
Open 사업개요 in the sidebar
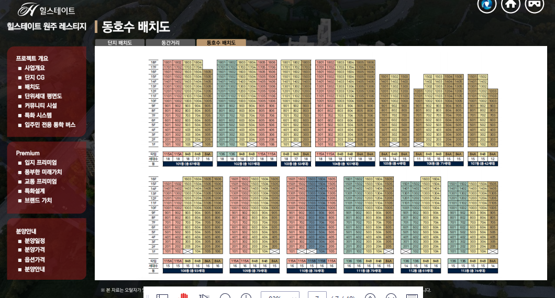click(35, 68)
